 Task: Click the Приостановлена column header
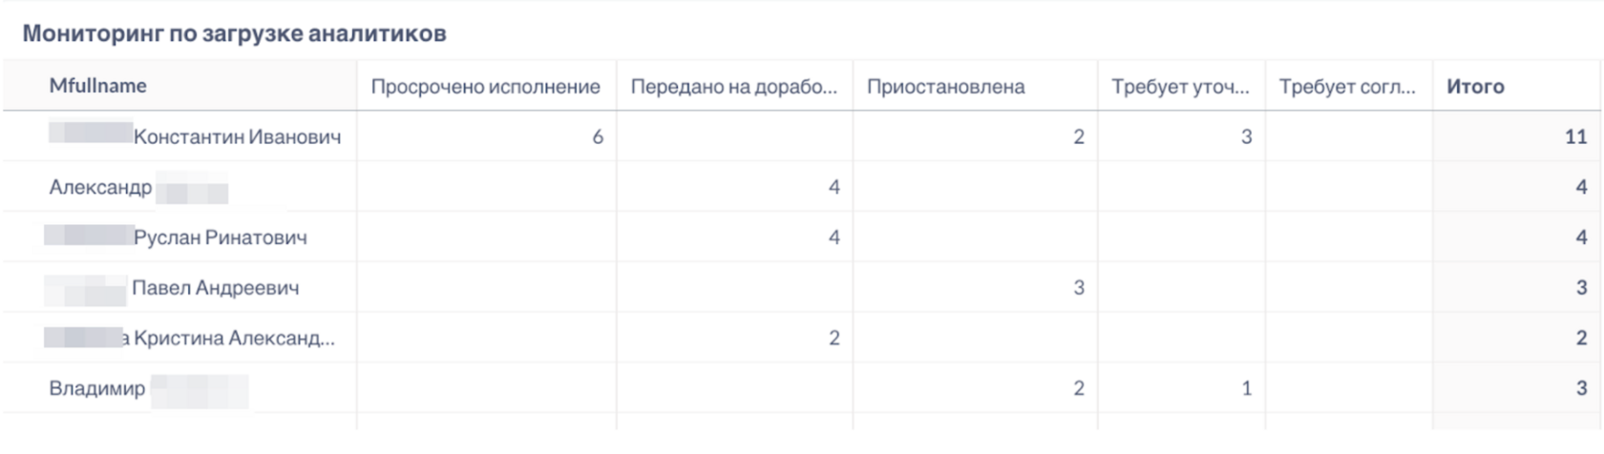(x=945, y=87)
